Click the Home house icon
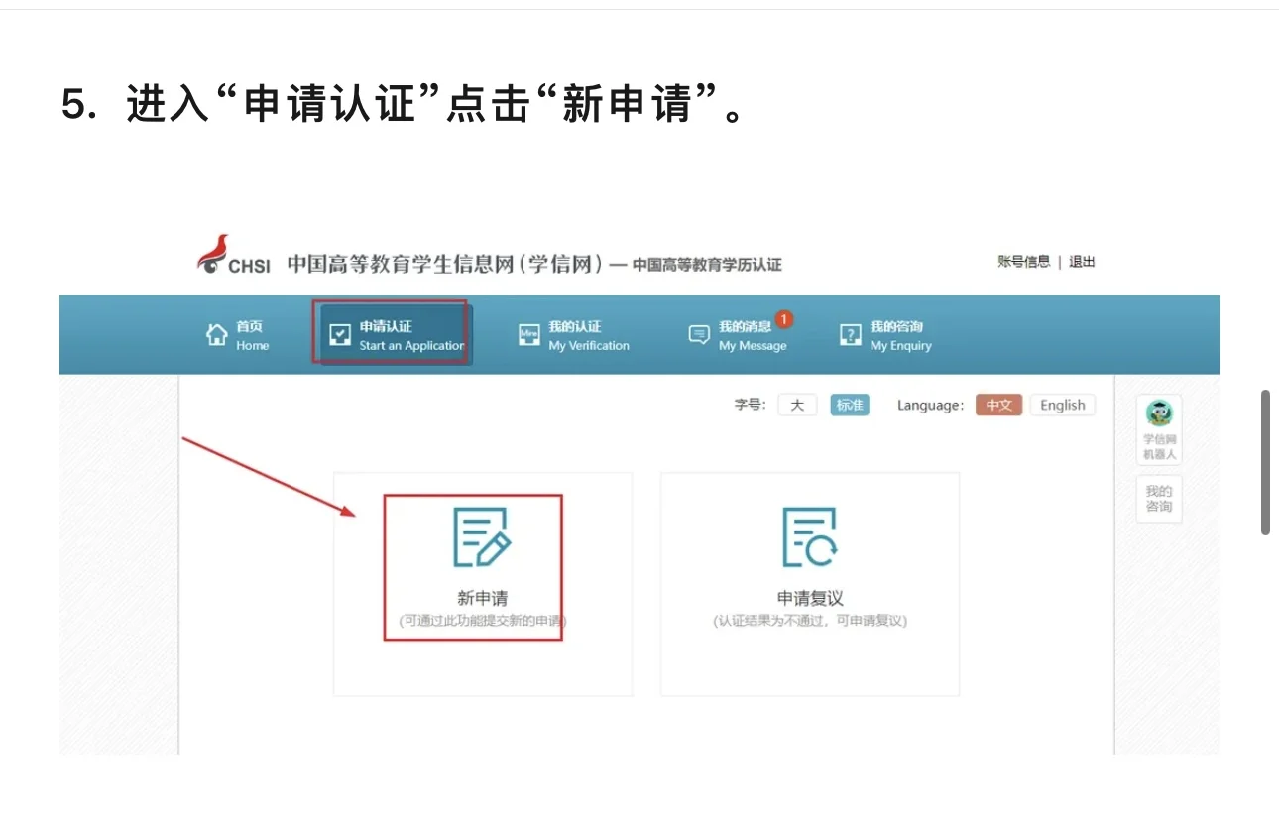1279x826 pixels. click(x=216, y=335)
